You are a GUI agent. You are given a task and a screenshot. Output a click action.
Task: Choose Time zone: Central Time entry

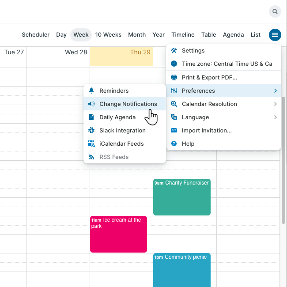coord(223,64)
